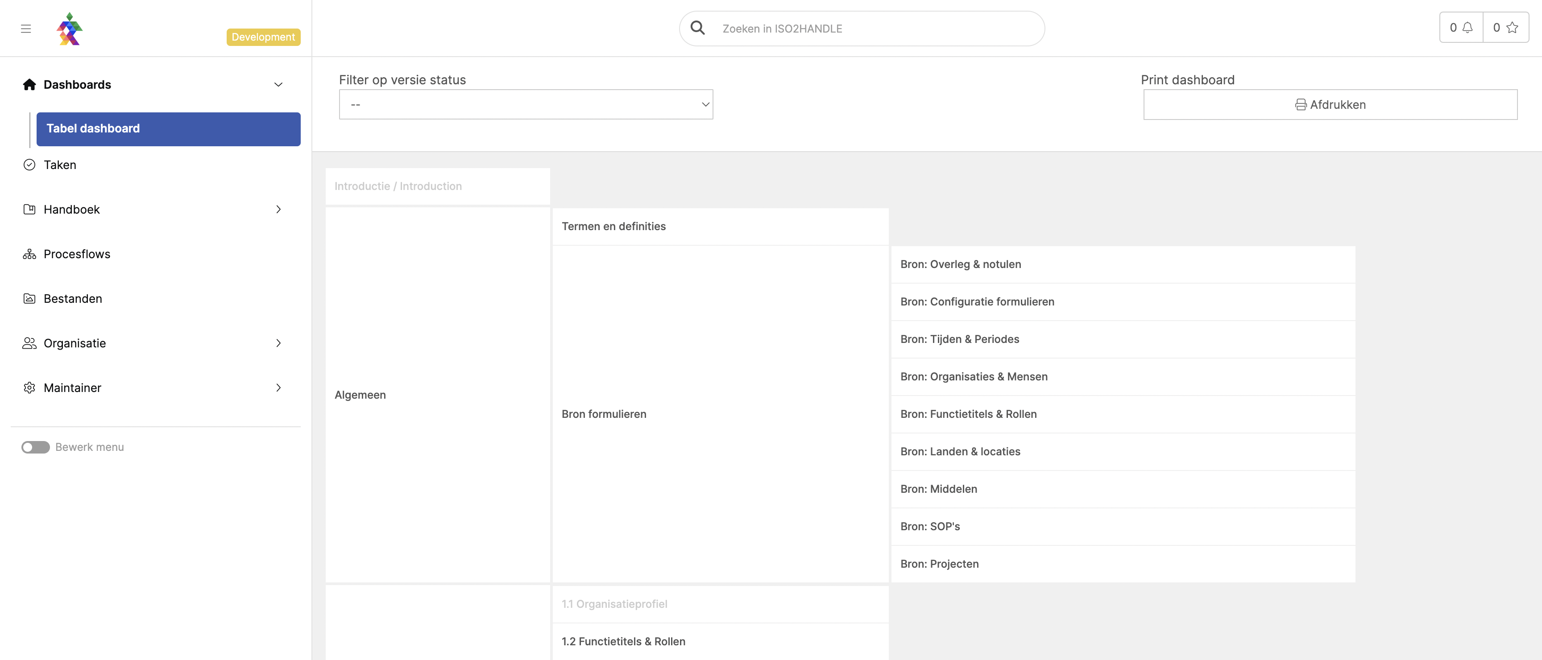The height and width of the screenshot is (660, 1542).
Task: Click the Handboek book icon
Action: click(29, 210)
